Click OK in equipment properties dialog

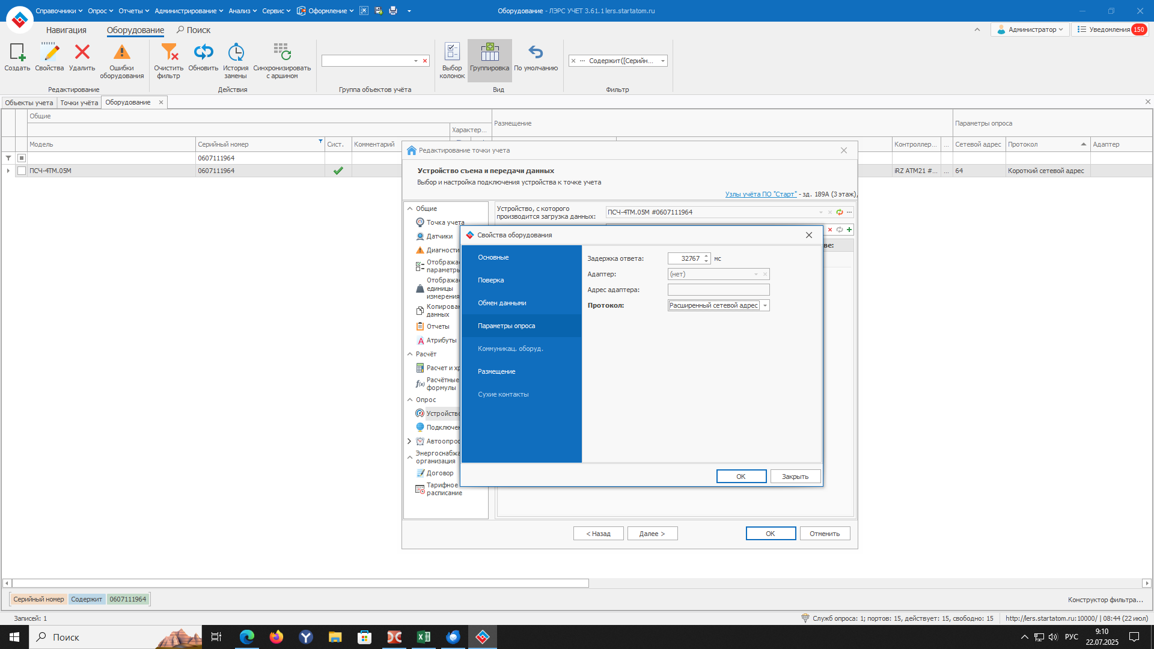pos(741,477)
